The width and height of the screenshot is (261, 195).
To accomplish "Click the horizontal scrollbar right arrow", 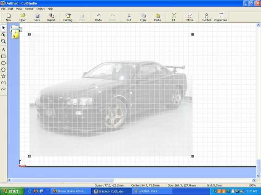I will pyautogui.click(x=254, y=180).
